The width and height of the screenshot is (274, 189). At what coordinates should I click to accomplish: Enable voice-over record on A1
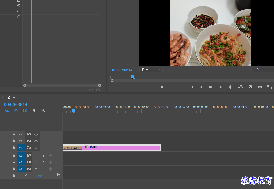(x=50, y=155)
